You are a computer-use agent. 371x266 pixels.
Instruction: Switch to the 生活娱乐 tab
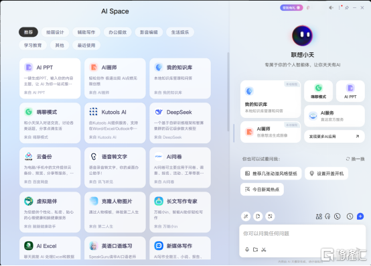coord(180,32)
